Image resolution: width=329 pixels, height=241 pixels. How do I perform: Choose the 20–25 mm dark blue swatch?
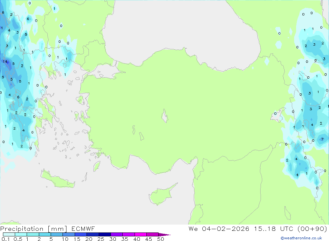(x=92, y=234)
